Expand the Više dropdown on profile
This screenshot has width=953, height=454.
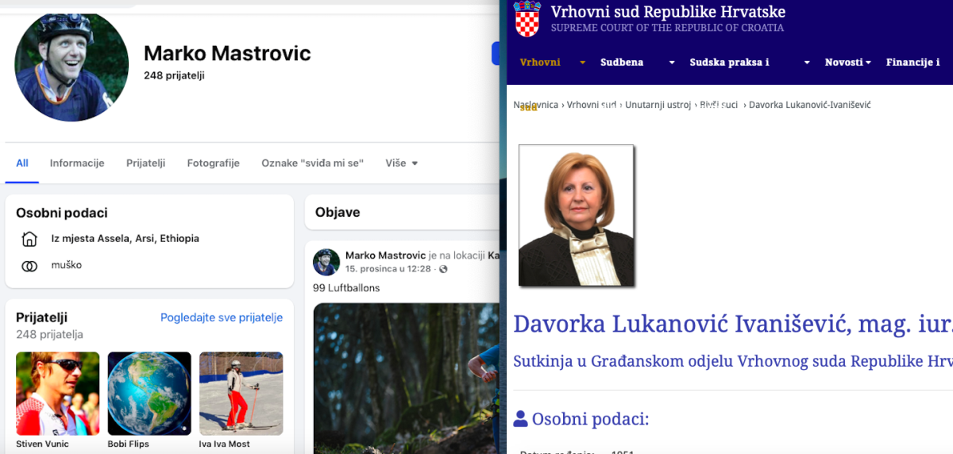[401, 164]
